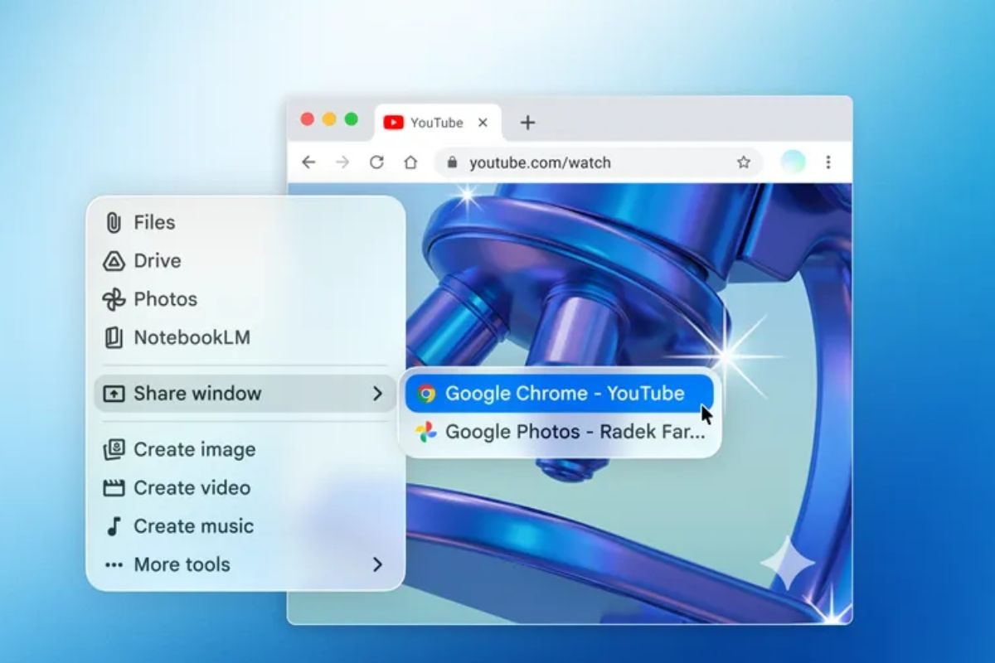Click the More tools three-dots icon

pyautogui.click(x=114, y=565)
